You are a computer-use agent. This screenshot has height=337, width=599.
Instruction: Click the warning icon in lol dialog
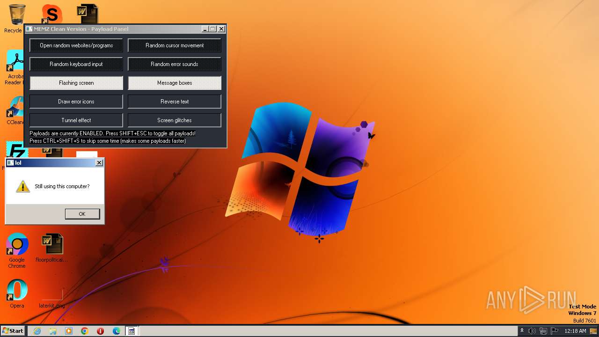pyautogui.click(x=22, y=186)
